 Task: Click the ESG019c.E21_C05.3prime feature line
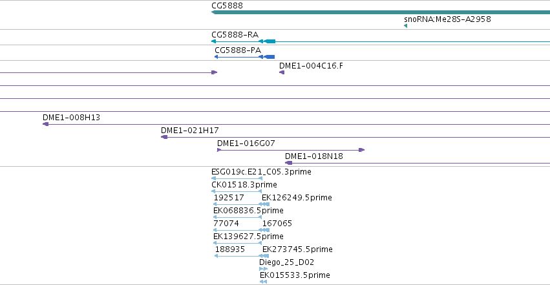click(x=237, y=178)
